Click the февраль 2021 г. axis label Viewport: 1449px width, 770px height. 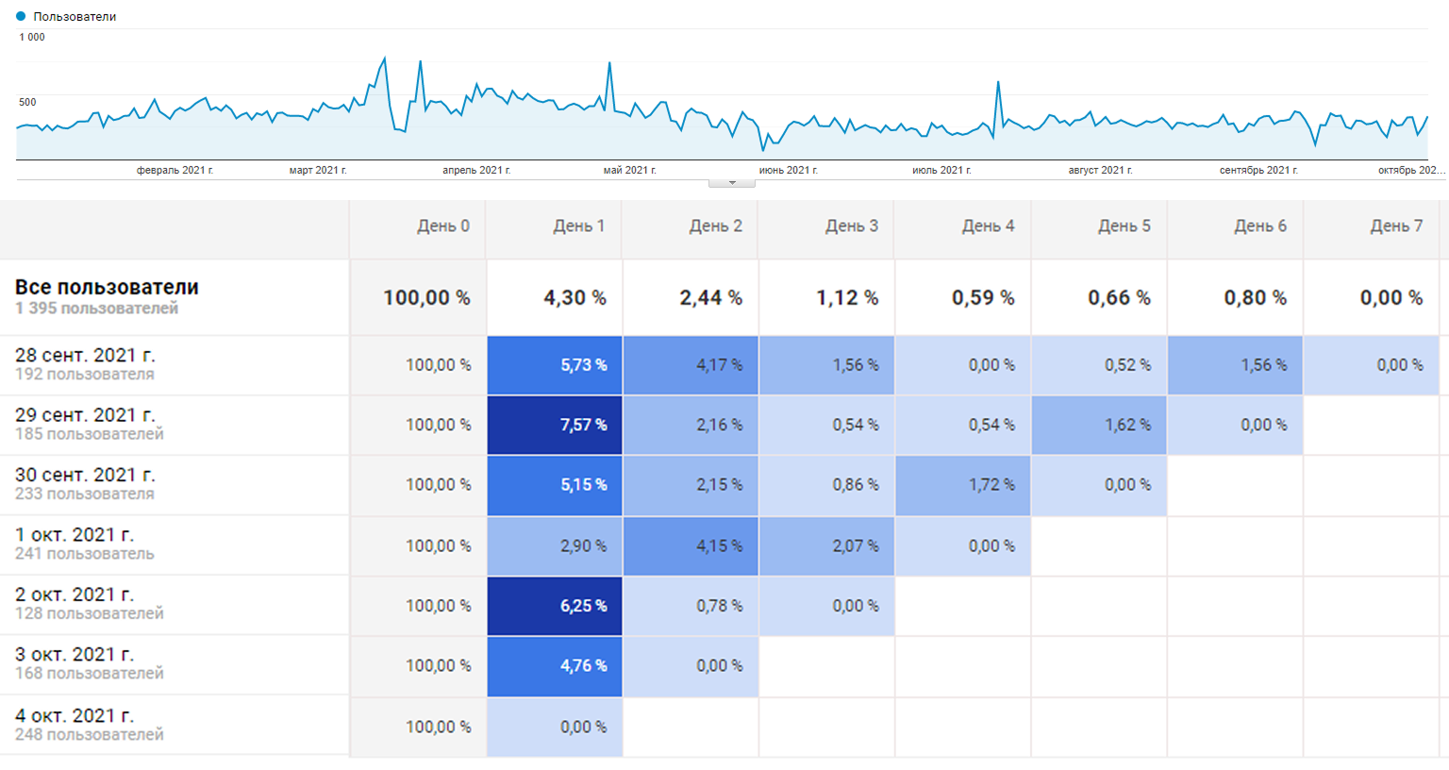point(175,171)
